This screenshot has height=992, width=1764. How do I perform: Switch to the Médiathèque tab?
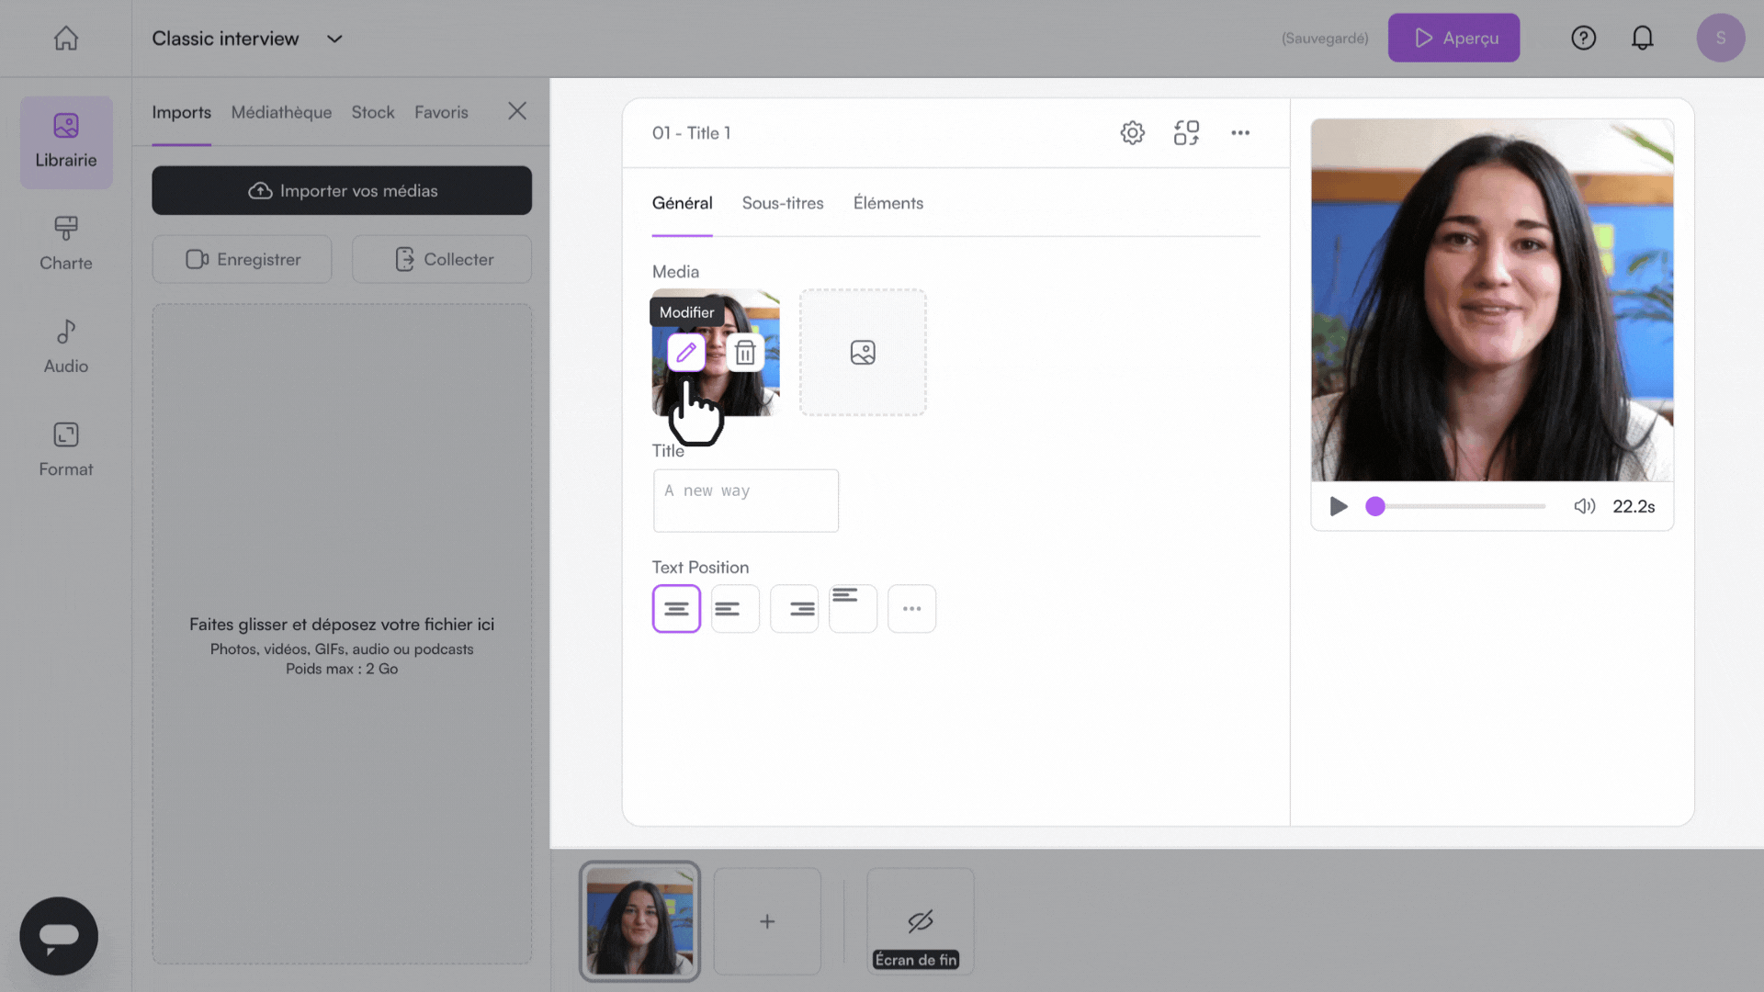(x=281, y=112)
